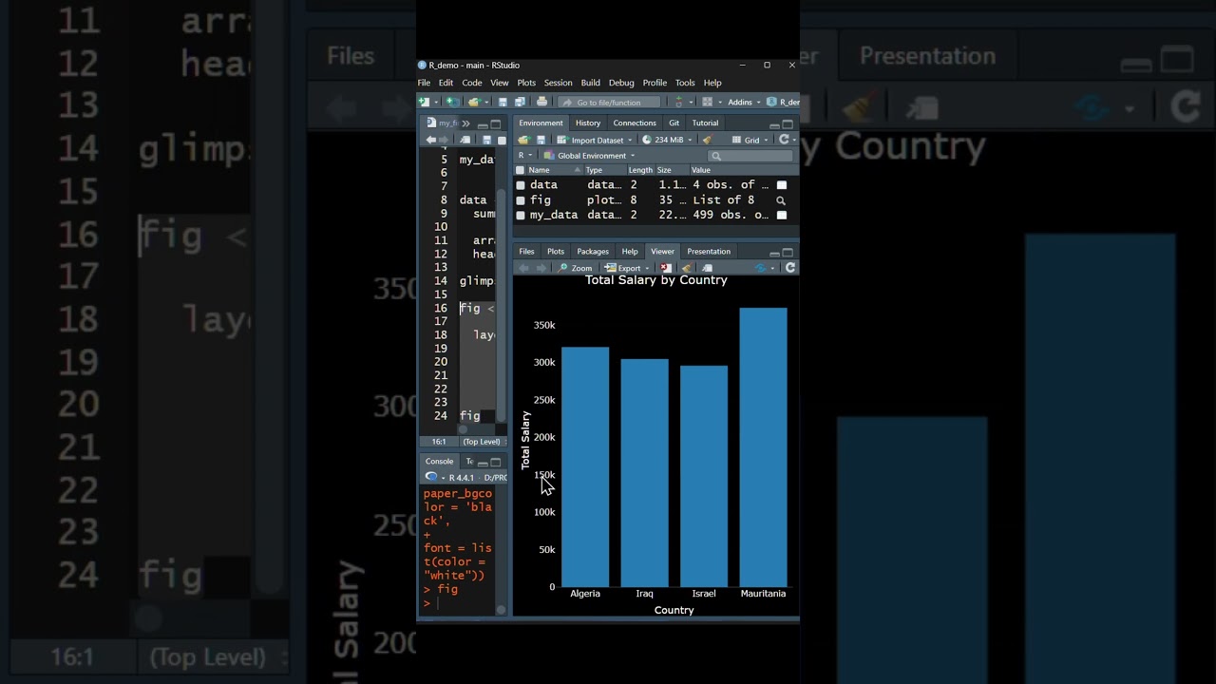Click the Create a project icon
This screenshot has width=1216, height=684.
coord(453,102)
